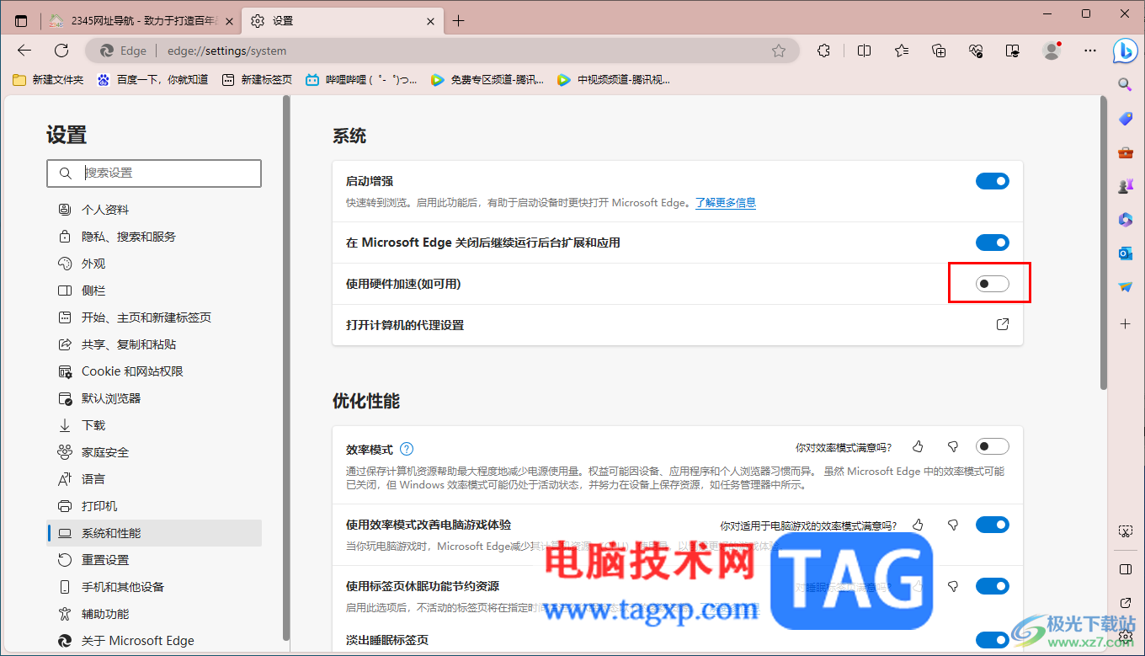Open sidebar Search icon

coord(1126,84)
